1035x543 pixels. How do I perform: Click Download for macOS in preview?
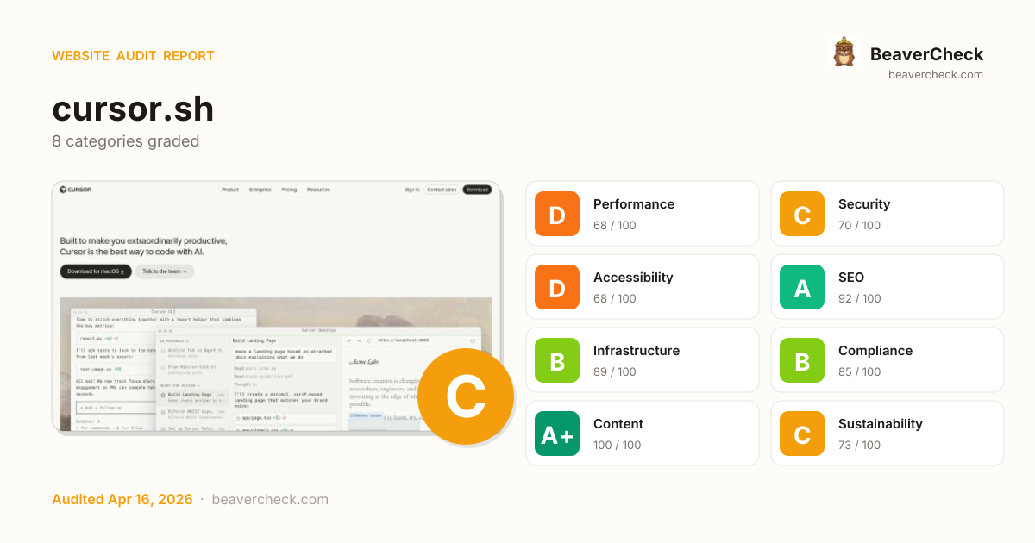(95, 271)
